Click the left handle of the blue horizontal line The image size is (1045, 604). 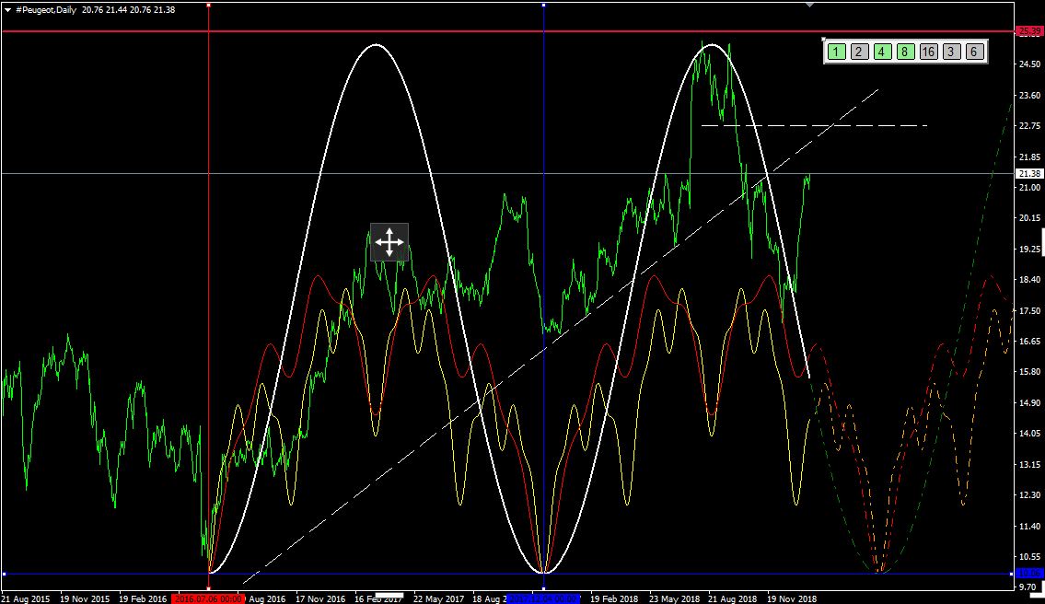click(x=4, y=574)
